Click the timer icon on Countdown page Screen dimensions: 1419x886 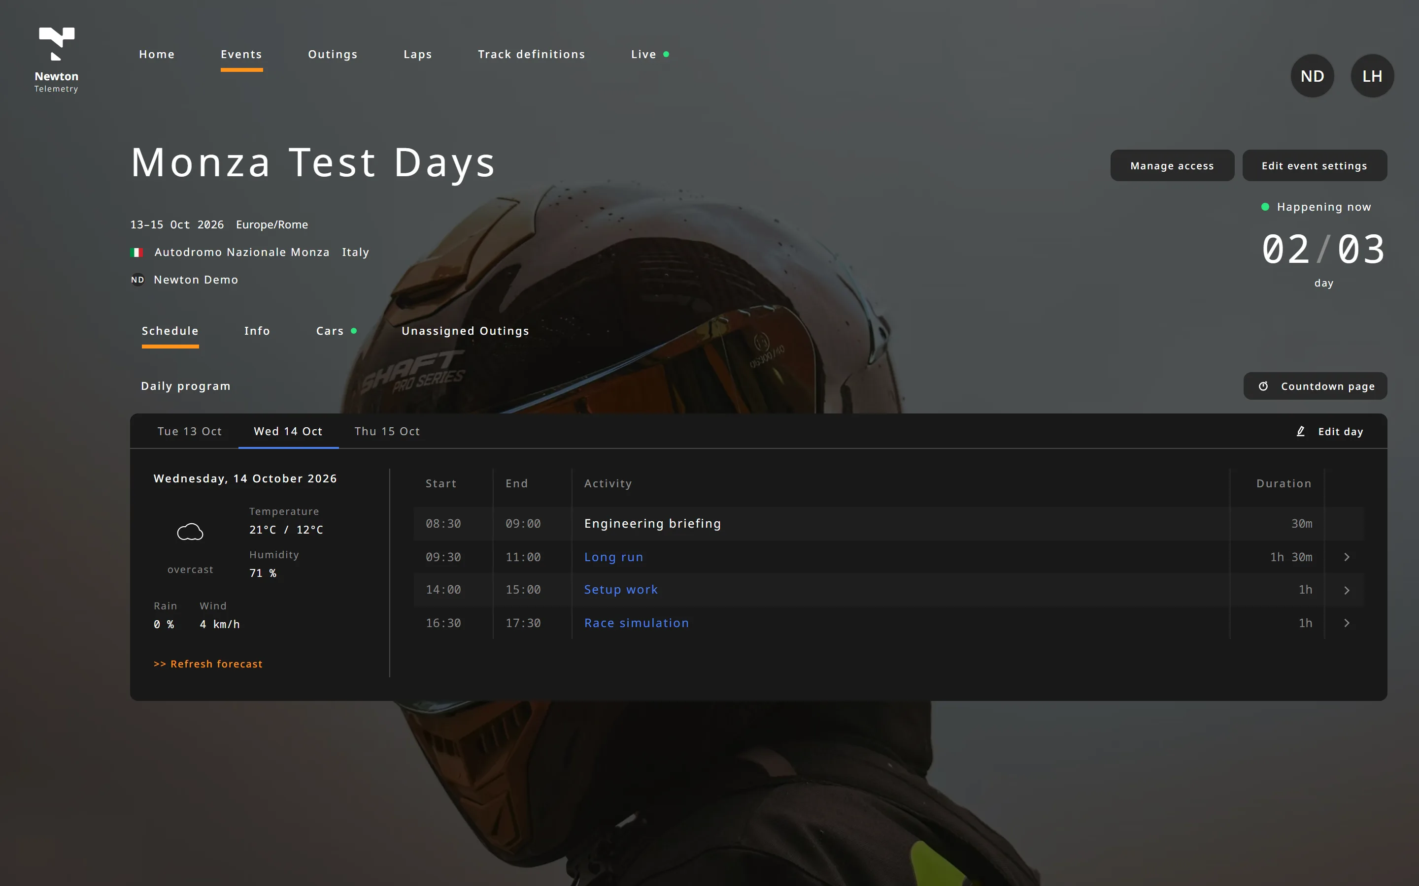point(1264,386)
